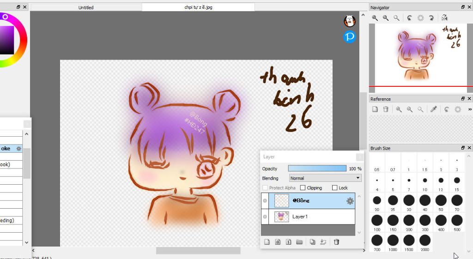Zoom in using the Navigator panel
Viewport: 473px width, 259px height.
(x=375, y=18)
